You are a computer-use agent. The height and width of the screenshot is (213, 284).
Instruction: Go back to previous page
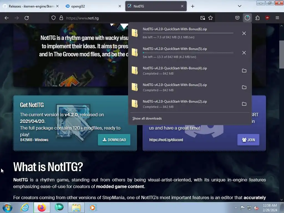[x=7, y=18]
